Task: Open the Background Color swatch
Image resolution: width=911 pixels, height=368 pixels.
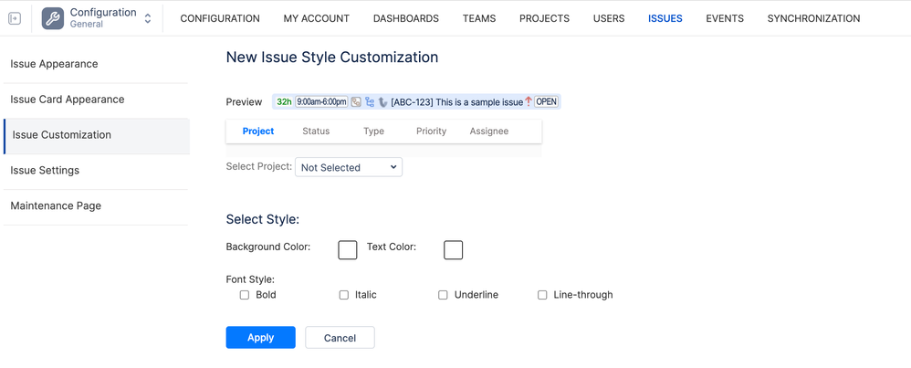Action: 348,249
